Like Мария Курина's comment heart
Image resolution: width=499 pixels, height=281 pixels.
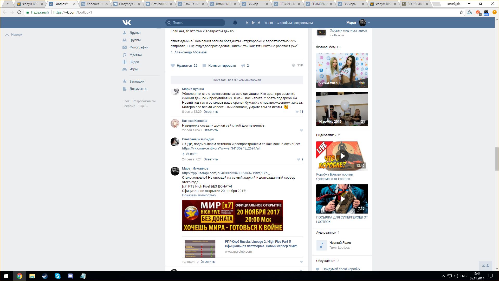coord(297,112)
